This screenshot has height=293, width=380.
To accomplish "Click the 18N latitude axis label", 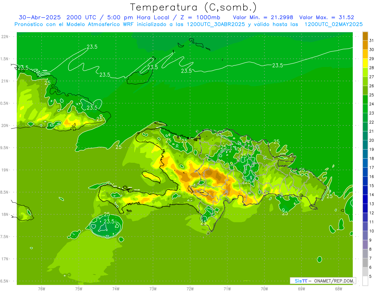I will pyautogui.click(x=5, y=214).
